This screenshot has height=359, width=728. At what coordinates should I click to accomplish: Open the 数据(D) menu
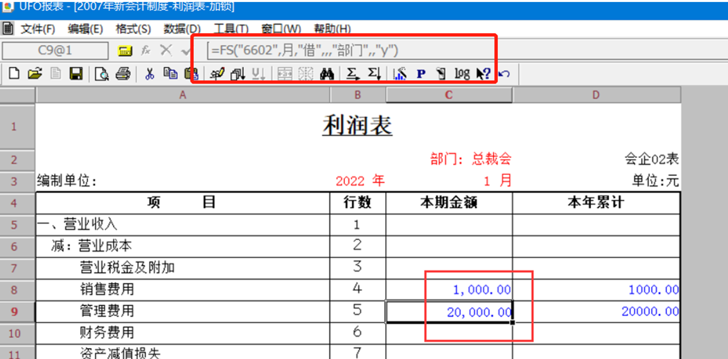point(182,29)
